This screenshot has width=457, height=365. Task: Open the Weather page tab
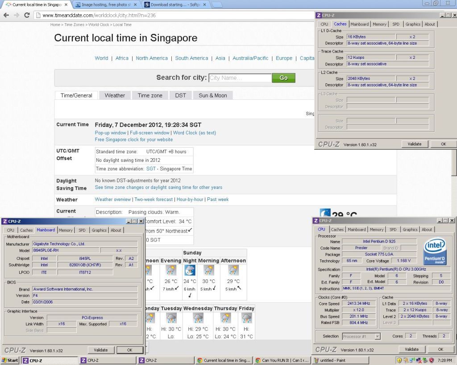pyautogui.click(x=115, y=95)
